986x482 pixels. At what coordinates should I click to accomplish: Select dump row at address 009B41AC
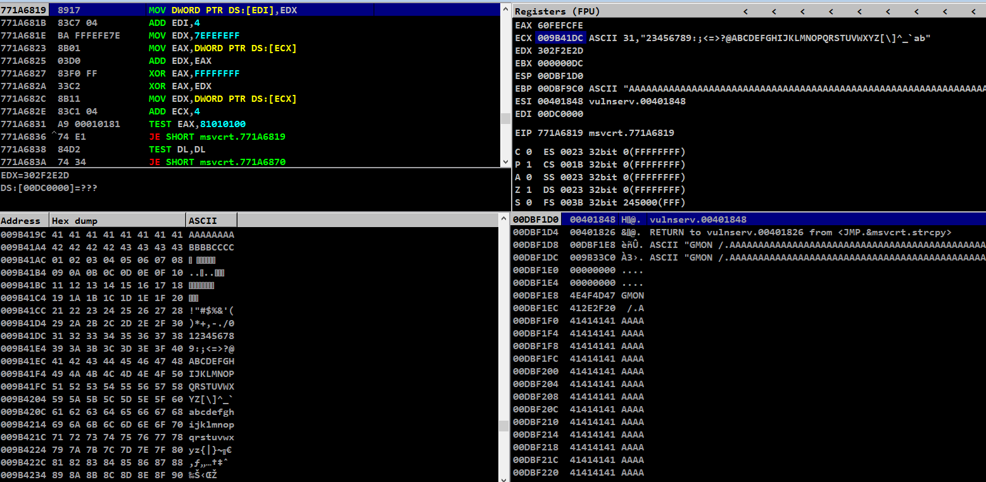click(249, 260)
